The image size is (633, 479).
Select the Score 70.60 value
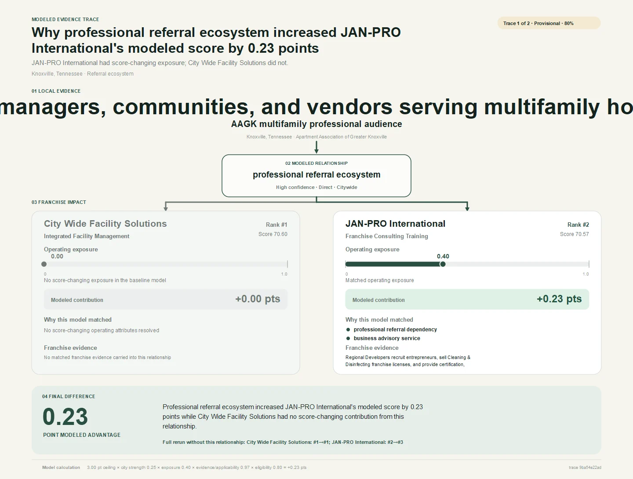pos(273,234)
